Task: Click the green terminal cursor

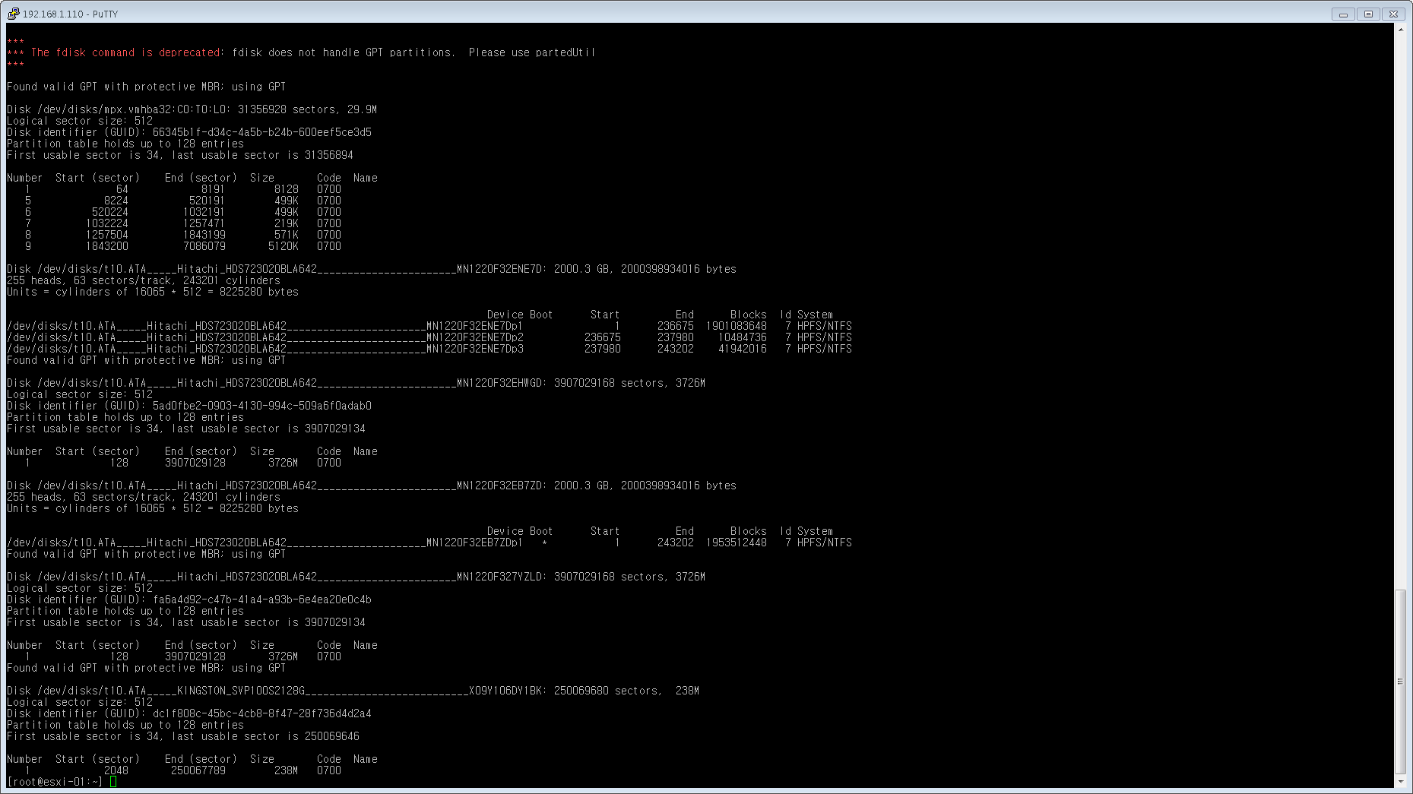Action: click(x=113, y=782)
